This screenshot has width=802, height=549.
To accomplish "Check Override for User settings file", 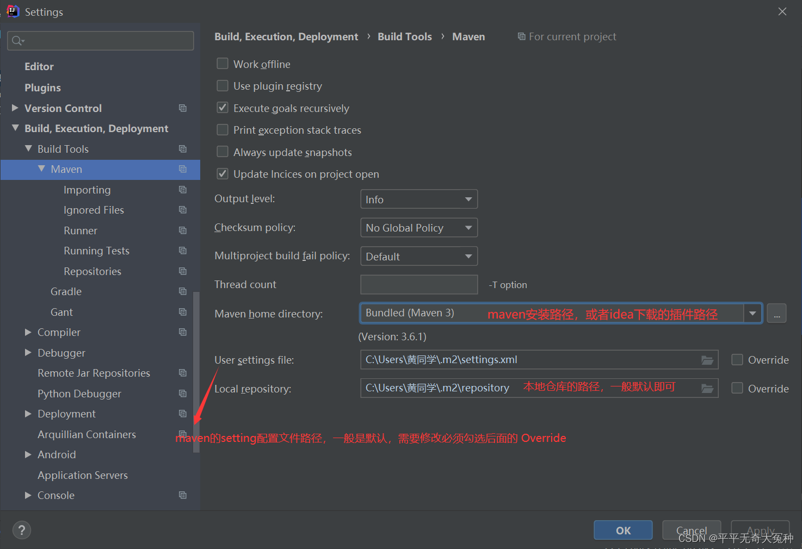I will coord(737,360).
